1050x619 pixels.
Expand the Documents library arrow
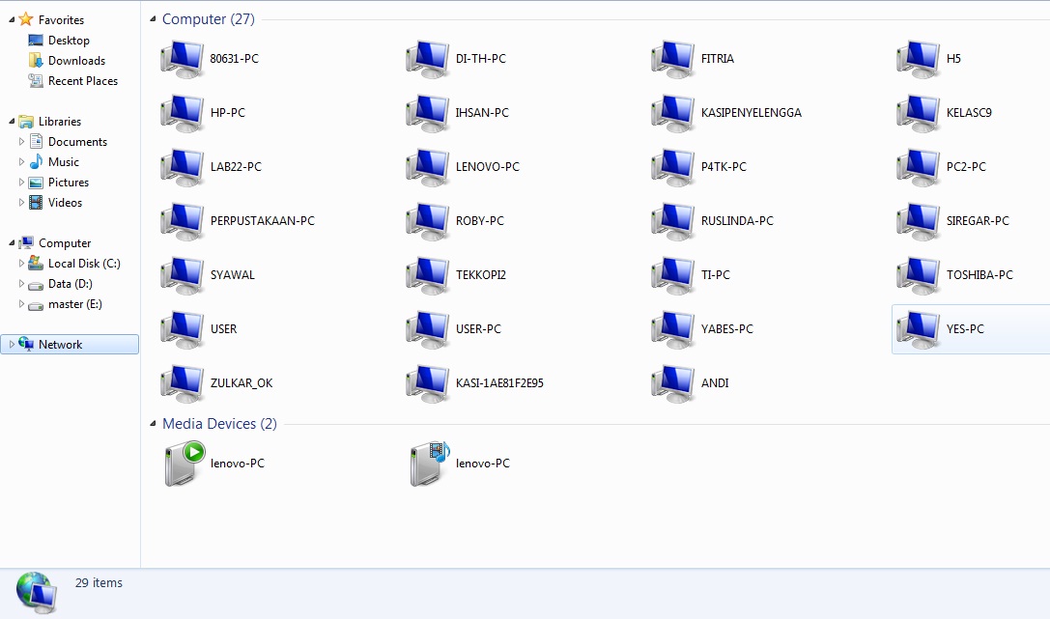click(x=21, y=142)
